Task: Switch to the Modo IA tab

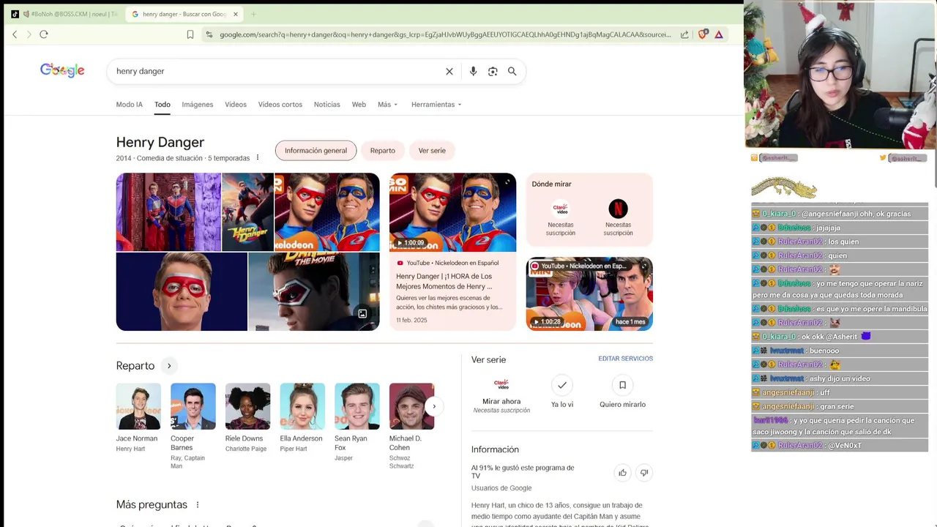Action: (x=129, y=105)
